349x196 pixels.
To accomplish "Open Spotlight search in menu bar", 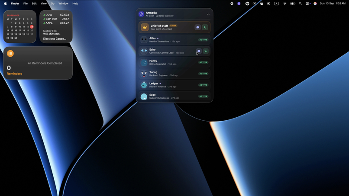I will point(300,3).
